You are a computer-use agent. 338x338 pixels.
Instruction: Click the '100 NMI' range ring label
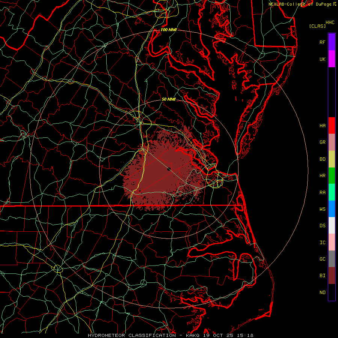point(169,30)
